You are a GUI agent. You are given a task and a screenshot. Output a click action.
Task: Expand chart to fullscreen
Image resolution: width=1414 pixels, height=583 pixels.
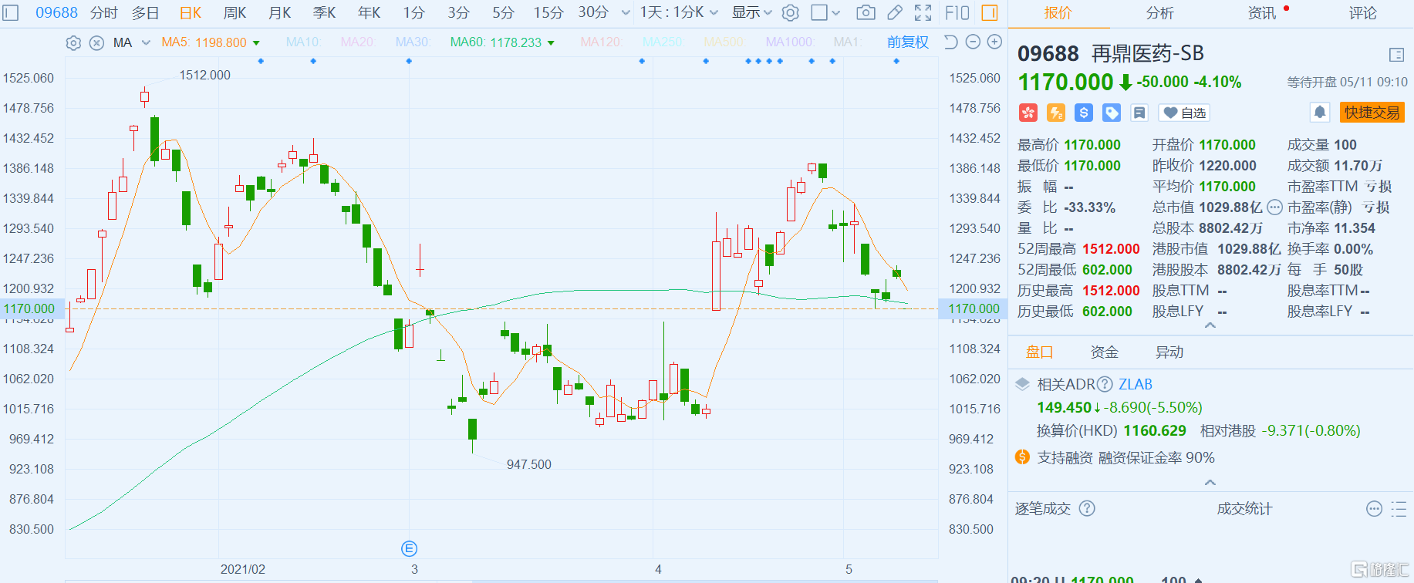923,12
